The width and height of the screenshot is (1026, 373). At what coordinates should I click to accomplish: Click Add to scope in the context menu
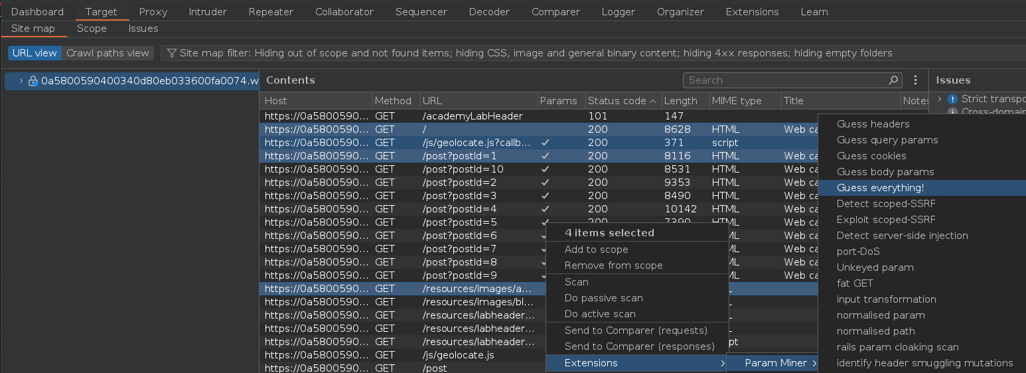(x=596, y=250)
